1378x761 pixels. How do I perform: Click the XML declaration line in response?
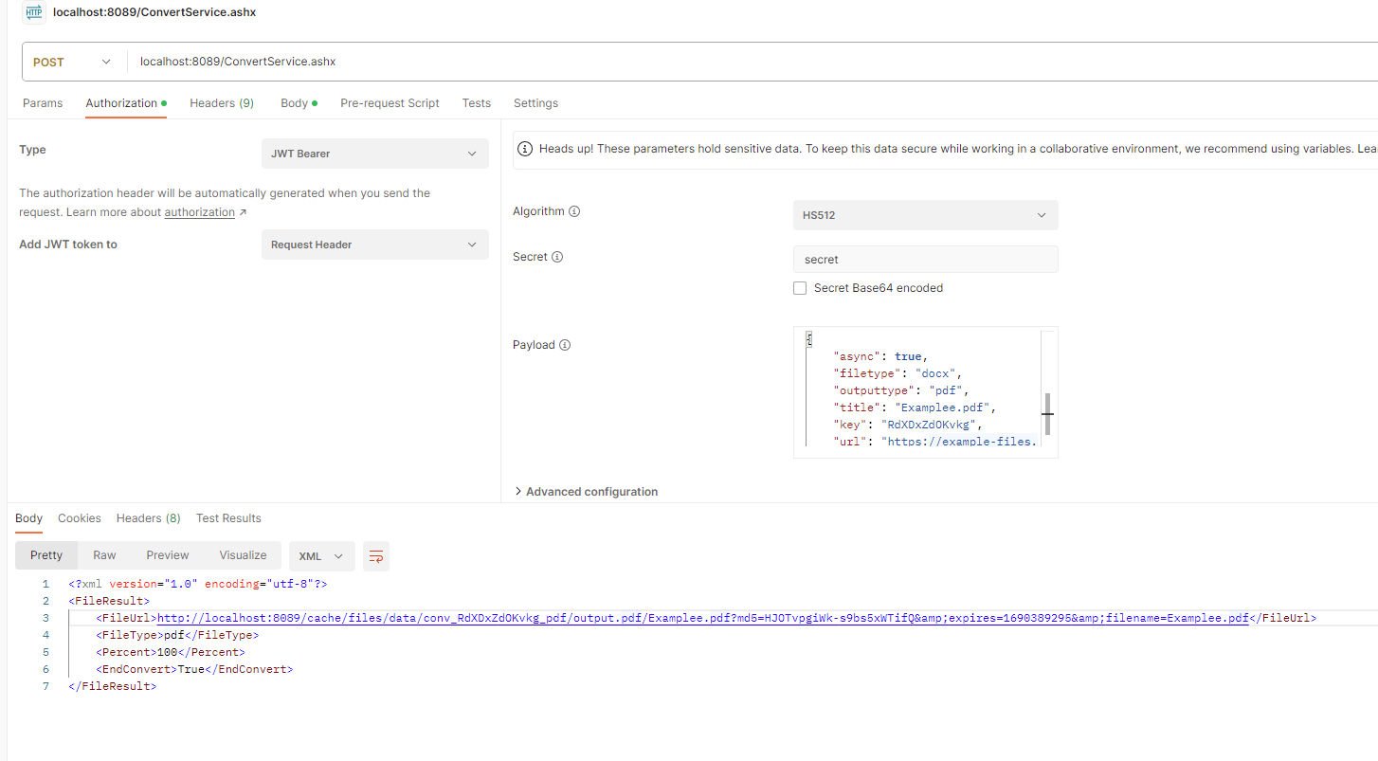(197, 584)
